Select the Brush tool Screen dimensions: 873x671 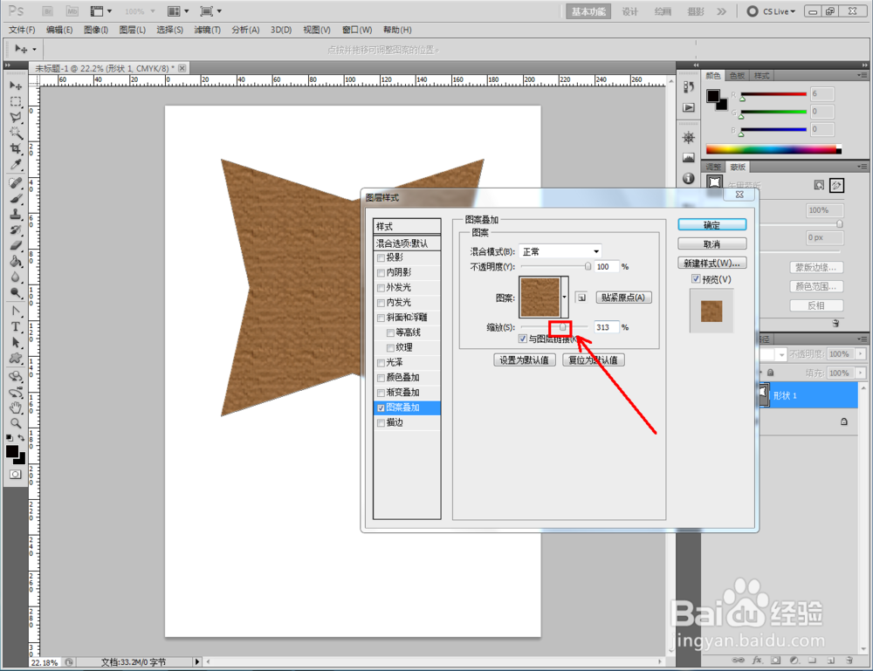click(x=16, y=199)
